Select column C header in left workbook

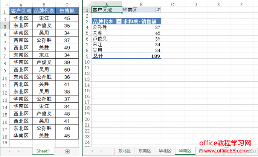(67, 5)
